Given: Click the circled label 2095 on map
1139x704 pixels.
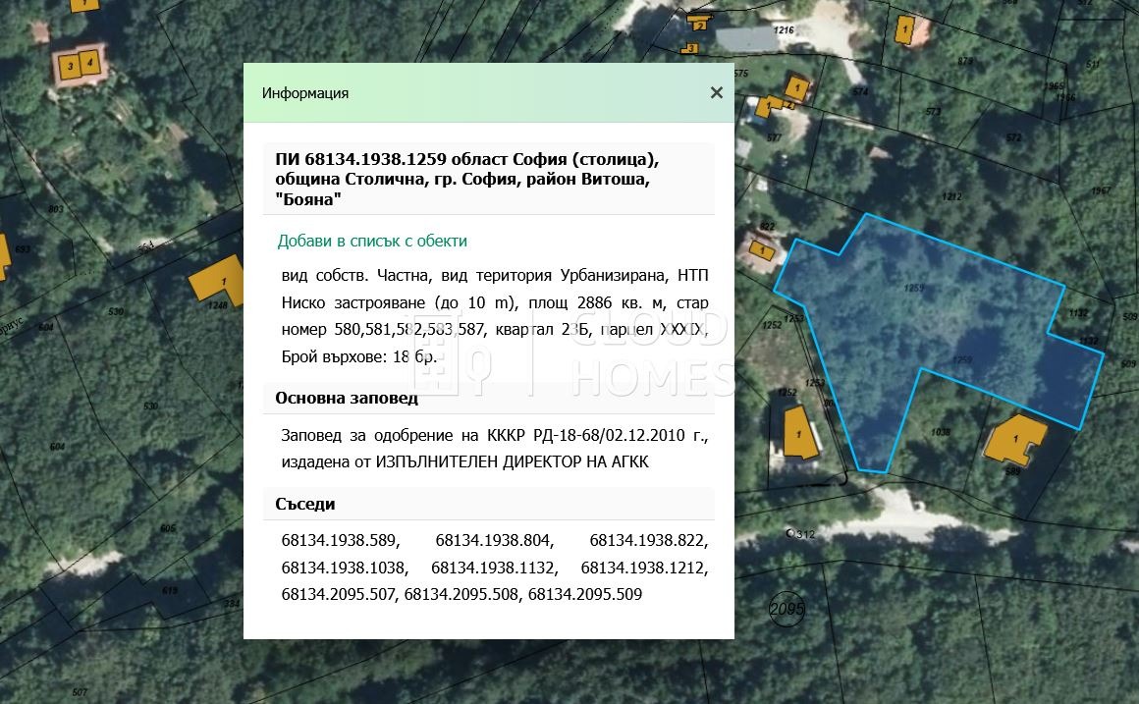Looking at the screenshot, I should [x=785, y=610].
